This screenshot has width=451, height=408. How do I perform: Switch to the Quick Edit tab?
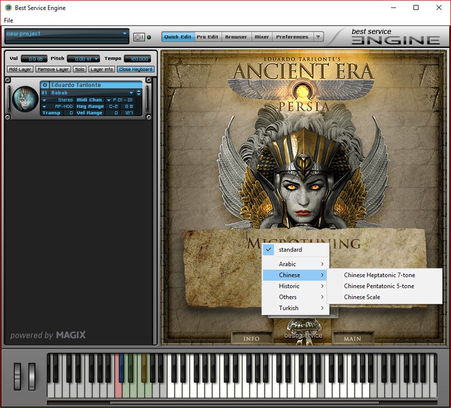coord(178,37)
